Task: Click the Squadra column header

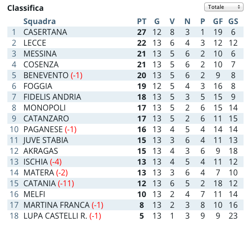Action: click(39, 22)
